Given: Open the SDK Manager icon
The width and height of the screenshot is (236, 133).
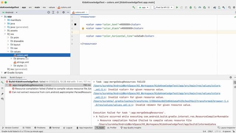Looking at the screenshot, I should [x=224, y=7].
